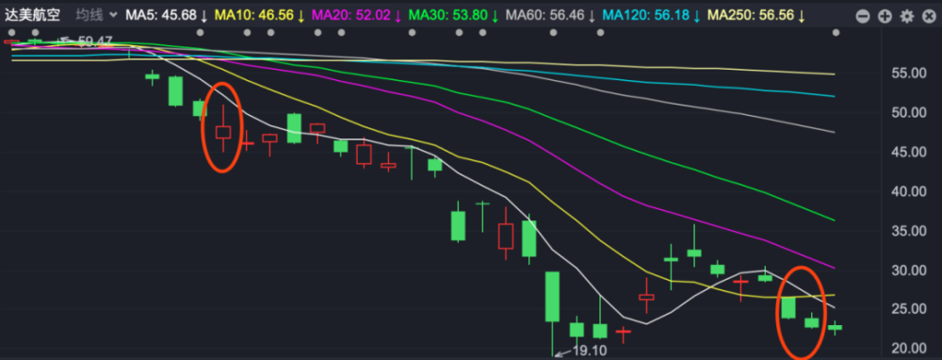Click the 19.10 lowest price annotation
This screenshot has width=942, height=360.
(590, 351)
